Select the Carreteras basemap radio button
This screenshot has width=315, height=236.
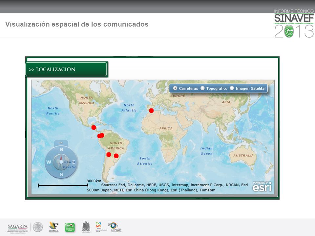coord(175,88)
